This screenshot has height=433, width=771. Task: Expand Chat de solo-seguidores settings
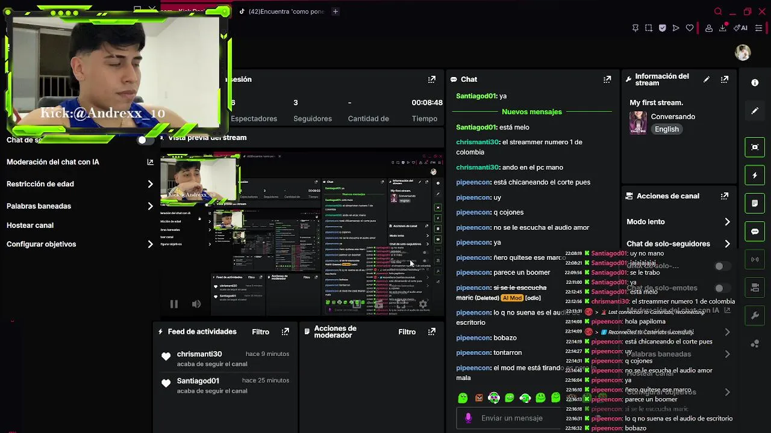(727, 244)
